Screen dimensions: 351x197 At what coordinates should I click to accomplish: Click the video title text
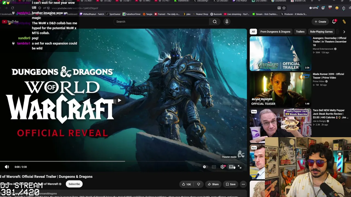point(46,176)
